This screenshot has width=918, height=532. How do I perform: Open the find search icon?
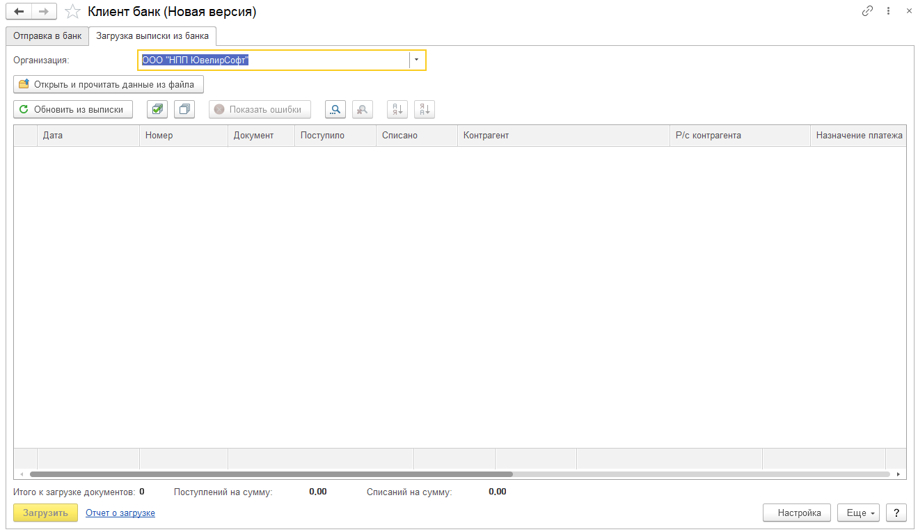335,109
